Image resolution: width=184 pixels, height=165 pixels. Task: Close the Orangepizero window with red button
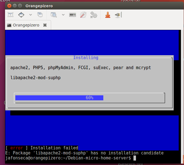point(9,6)
